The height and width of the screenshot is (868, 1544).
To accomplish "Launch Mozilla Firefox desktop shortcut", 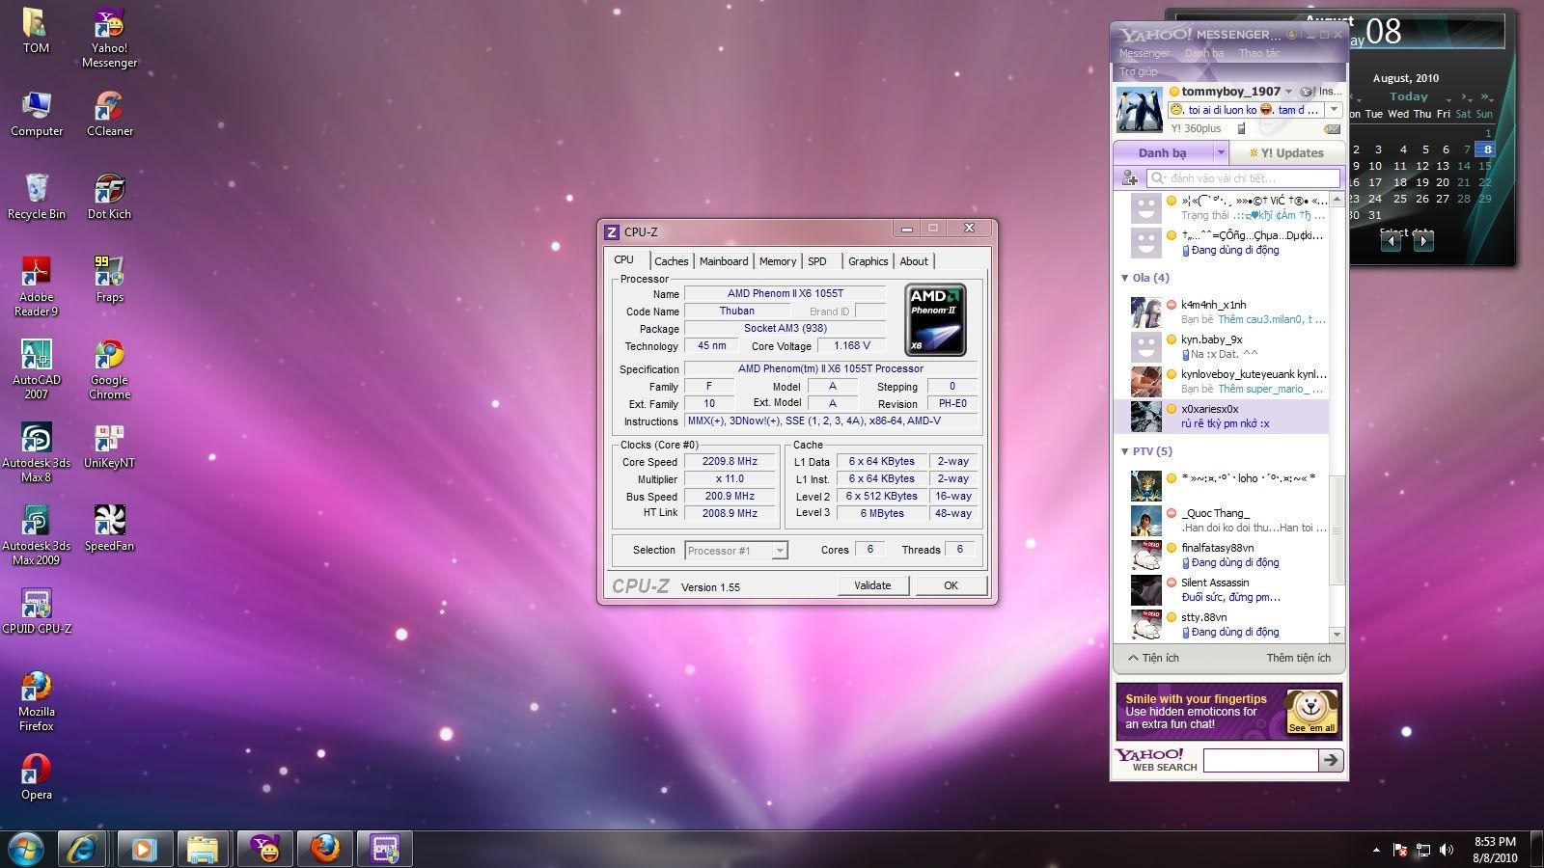I will pyautogui.click(x=36, y=701).
